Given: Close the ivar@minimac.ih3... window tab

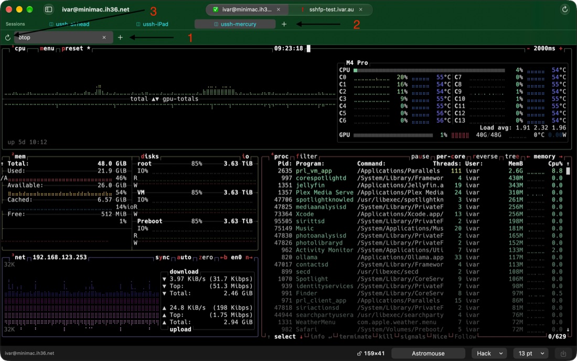Looking at the screenshot, I should click(279, 9).
